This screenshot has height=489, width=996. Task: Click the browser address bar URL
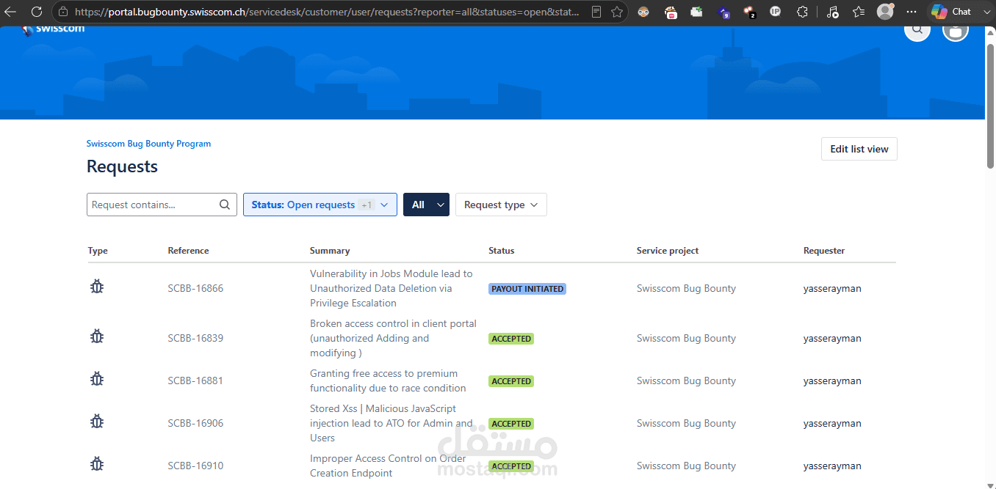click(x=327, y=12)
